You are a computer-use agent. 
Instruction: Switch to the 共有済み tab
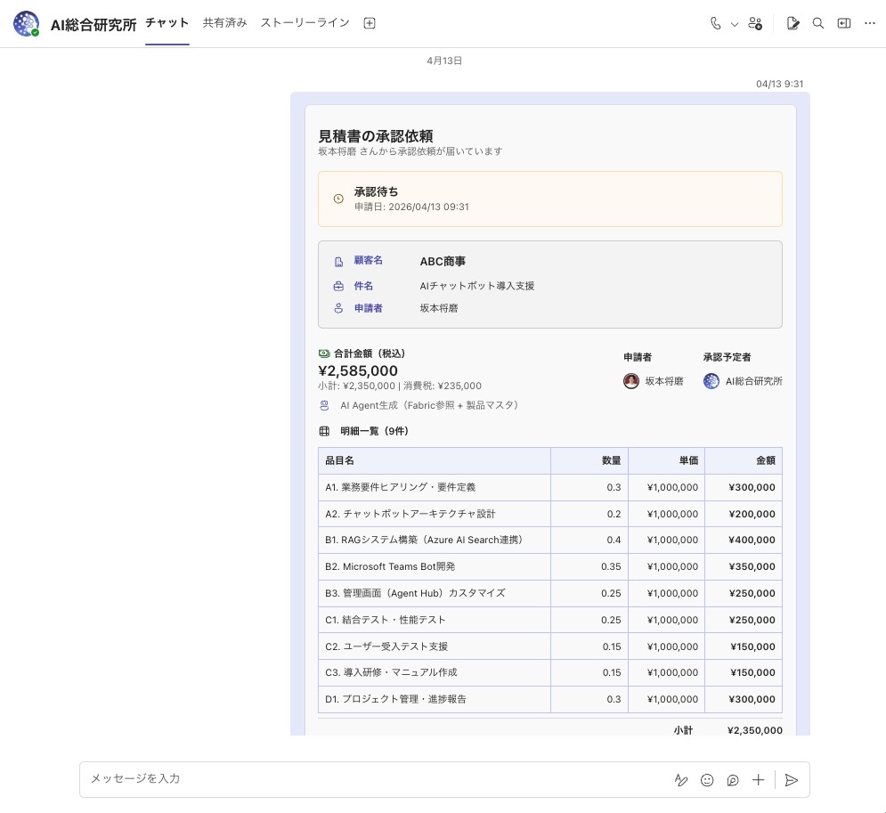click(225, 22)
